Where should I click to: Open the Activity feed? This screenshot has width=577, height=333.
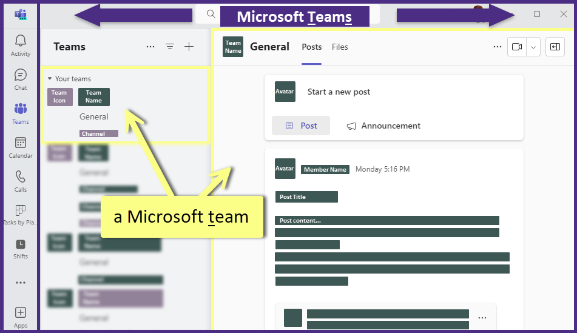20,45
